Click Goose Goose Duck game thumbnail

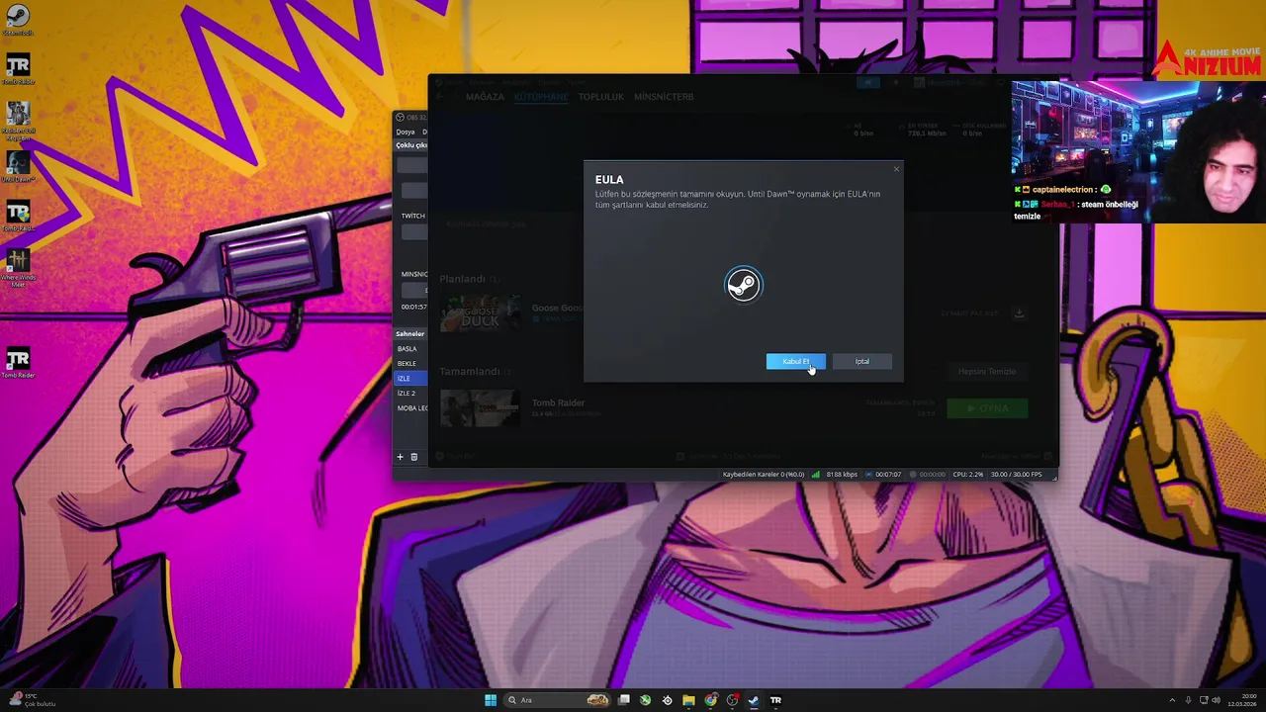[480, 312]
